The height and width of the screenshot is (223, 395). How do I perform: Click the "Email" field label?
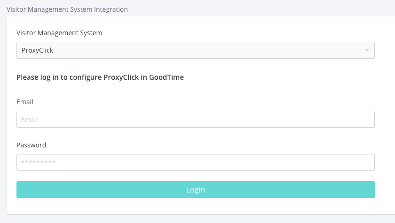(25, 102)
